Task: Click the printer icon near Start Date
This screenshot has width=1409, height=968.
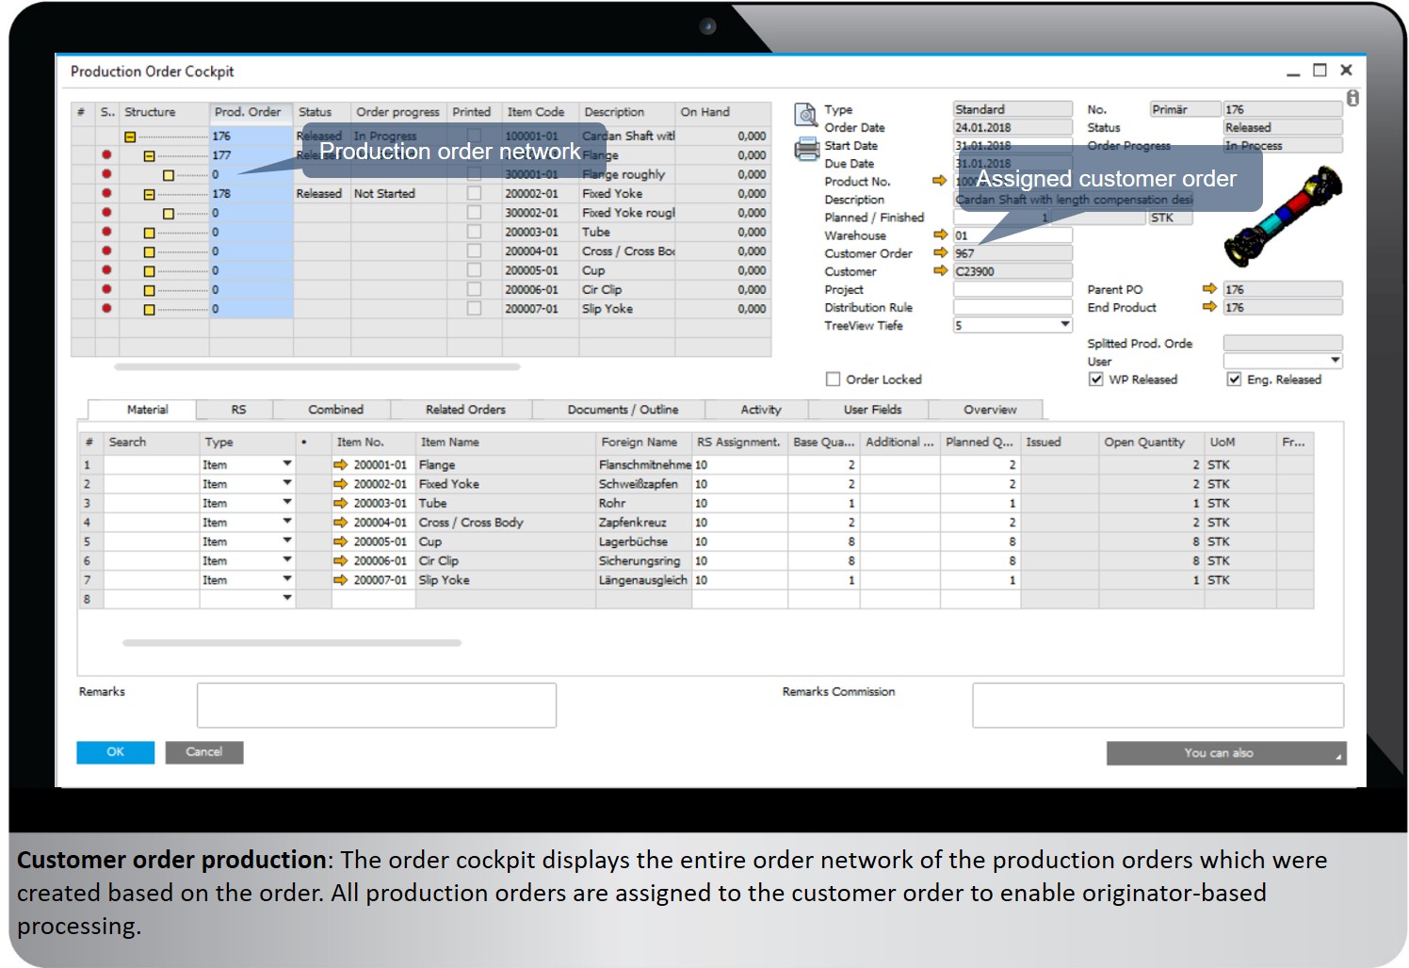Action: [x=807, y=149]
